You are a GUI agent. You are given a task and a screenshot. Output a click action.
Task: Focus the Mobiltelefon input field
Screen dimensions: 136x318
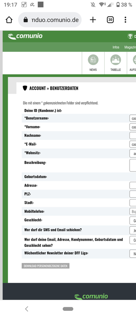(x=133, y=212)
